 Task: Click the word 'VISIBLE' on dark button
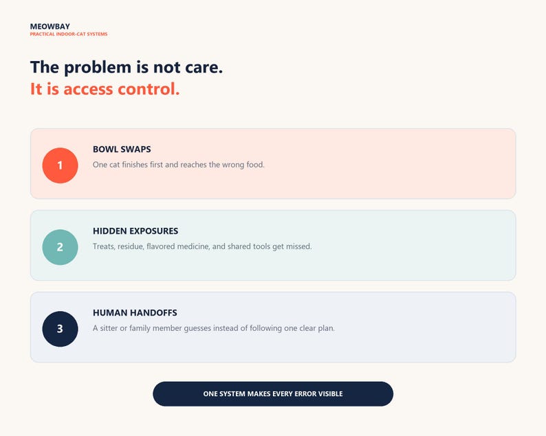coord(331,394)
